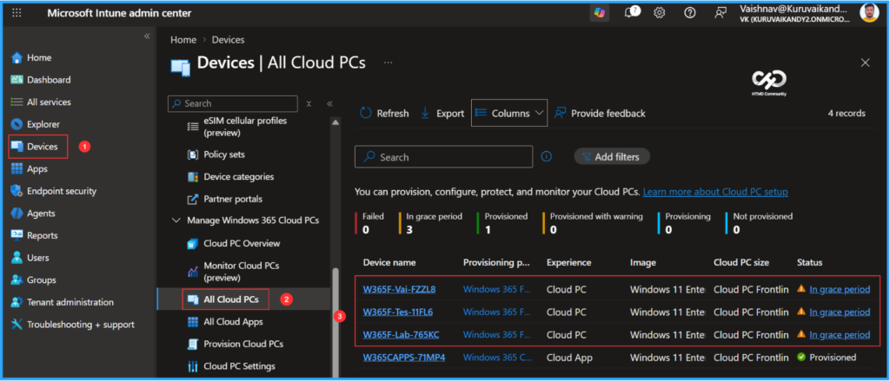Open the app launcher waffle icon
Screen dimensions: 890x381
pos(17,13)
